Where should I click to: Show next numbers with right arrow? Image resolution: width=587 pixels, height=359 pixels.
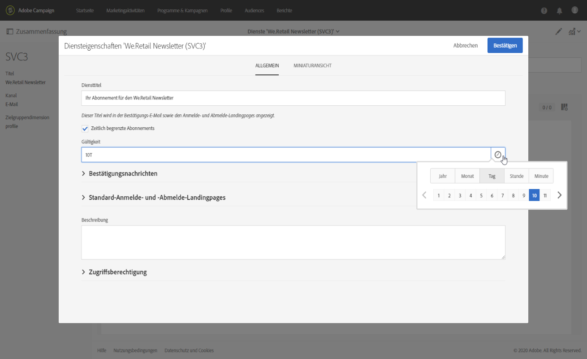tap(559, 195)
